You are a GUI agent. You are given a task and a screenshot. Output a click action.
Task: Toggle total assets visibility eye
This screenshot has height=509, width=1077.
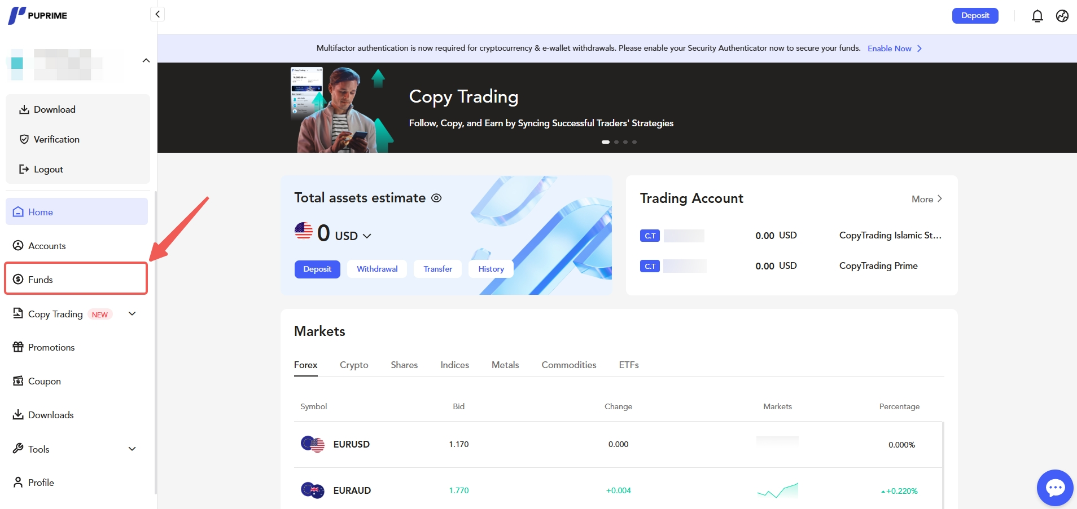click(436, 198)
